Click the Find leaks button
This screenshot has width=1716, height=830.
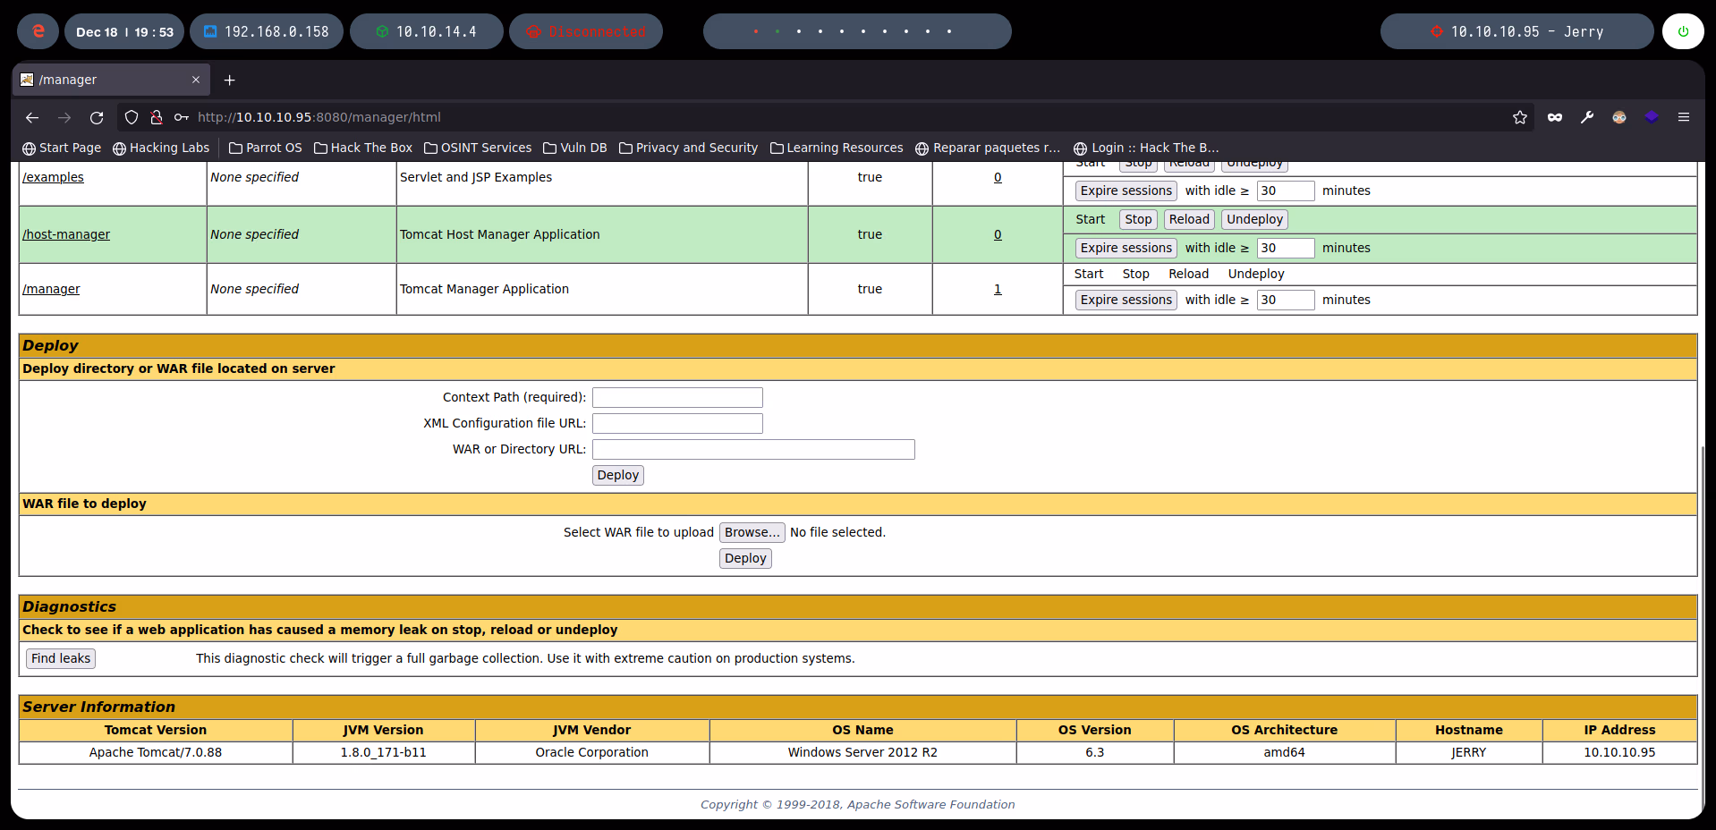coord(61,658)
